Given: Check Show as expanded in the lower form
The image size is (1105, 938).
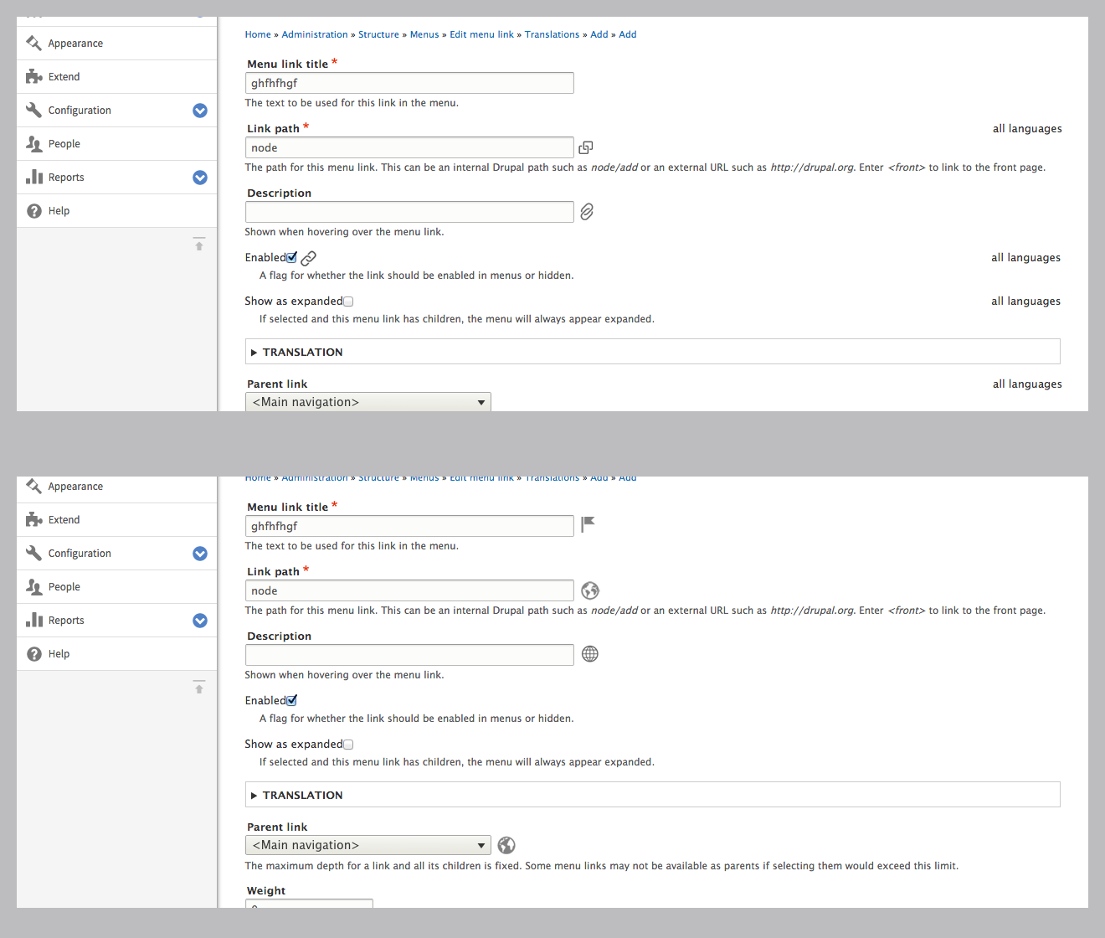Looking at the screenshot, I should coord(348,745).
